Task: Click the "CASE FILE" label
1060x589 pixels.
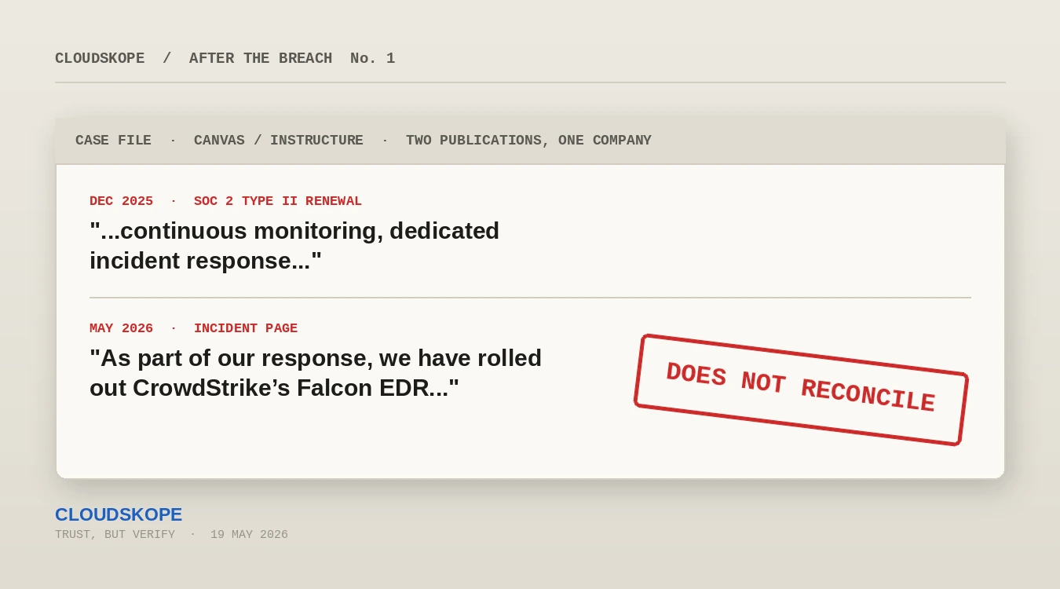Action: tap(113, 141)
